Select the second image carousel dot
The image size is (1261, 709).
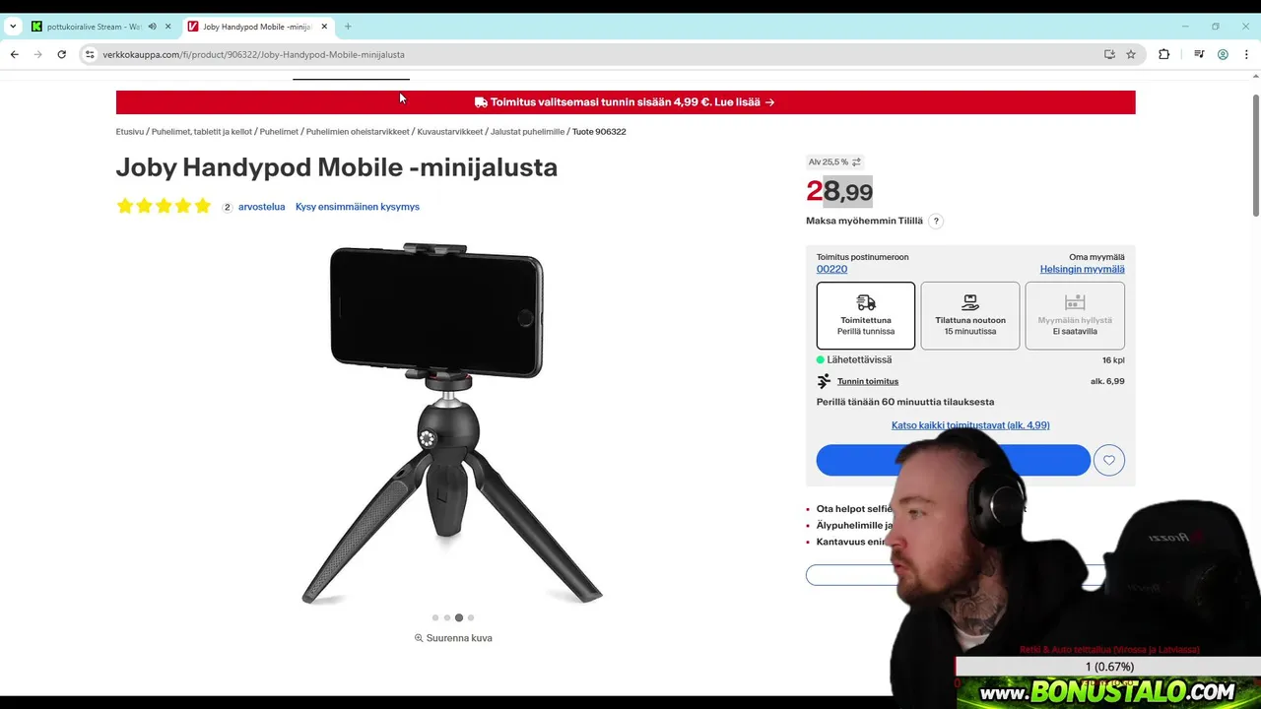(447, 617)
